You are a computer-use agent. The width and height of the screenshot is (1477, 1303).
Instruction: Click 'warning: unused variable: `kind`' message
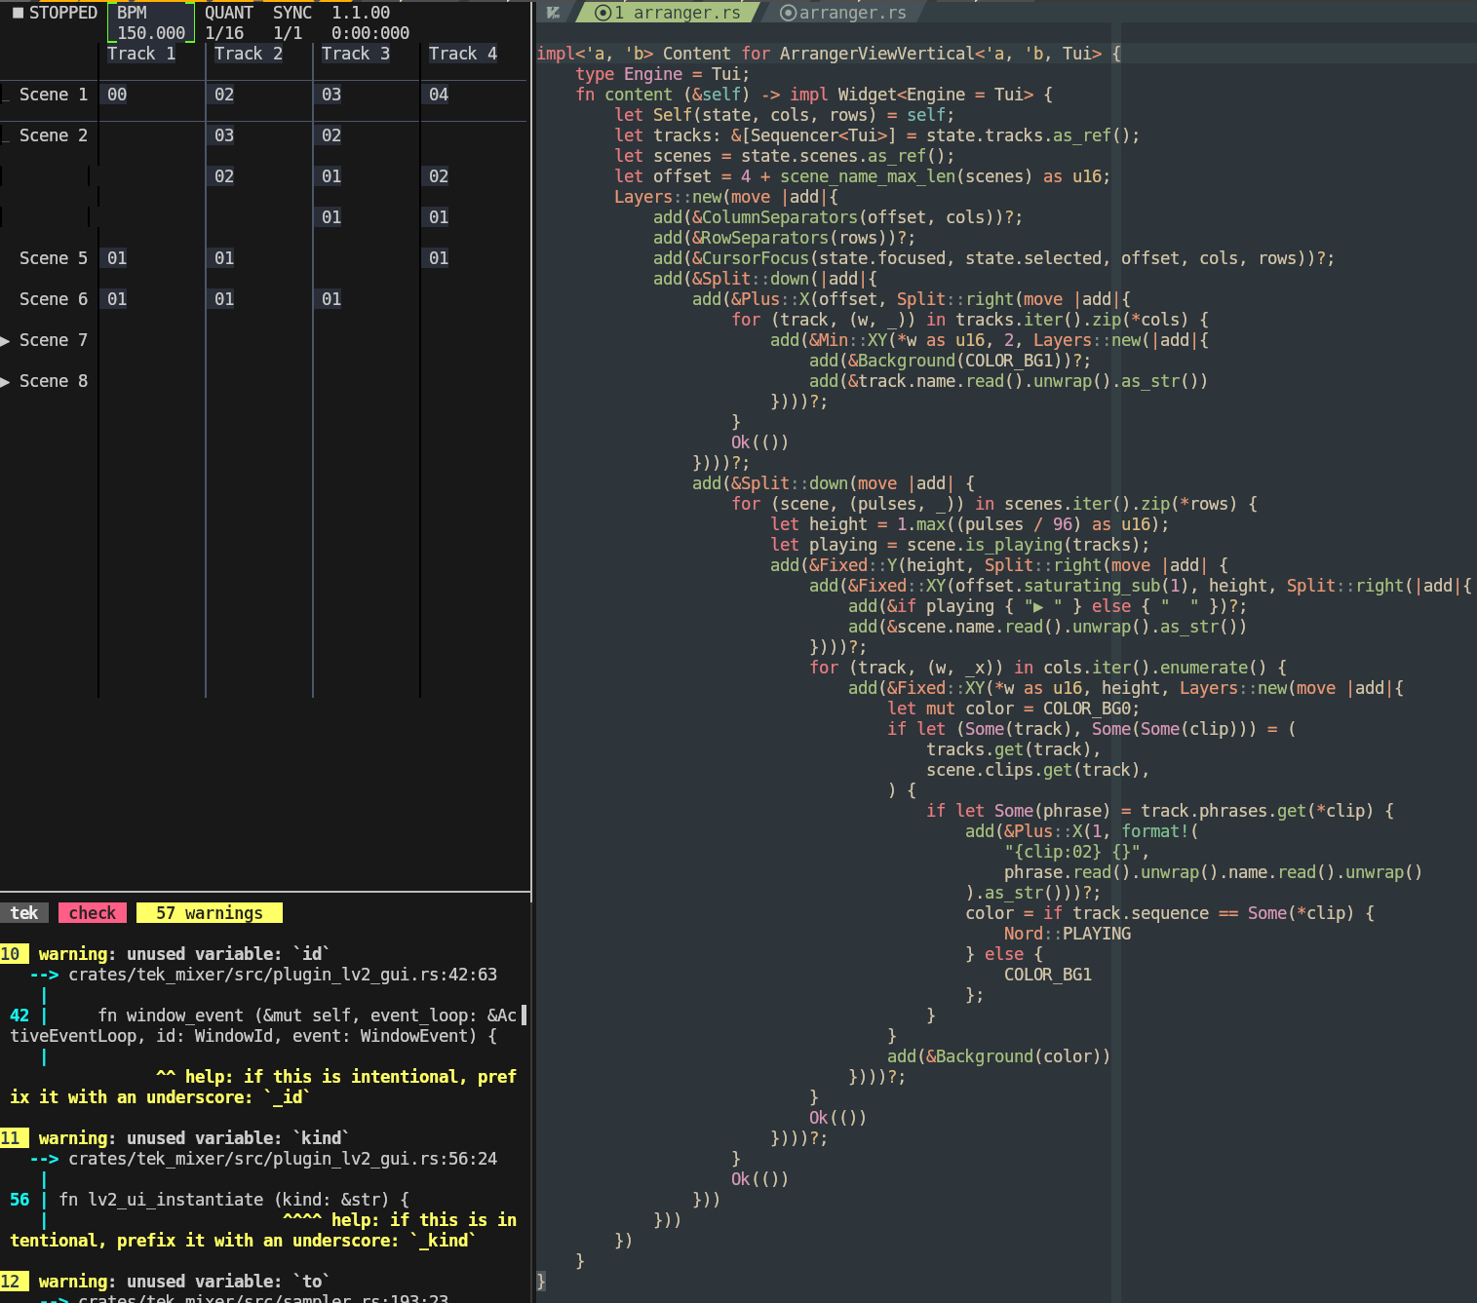pyautogui.click(x=194, y=1138)
